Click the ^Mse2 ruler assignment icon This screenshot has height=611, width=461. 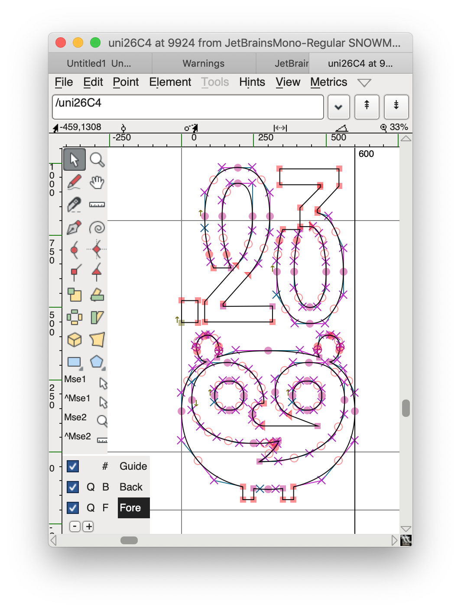(x=102, y=440)
